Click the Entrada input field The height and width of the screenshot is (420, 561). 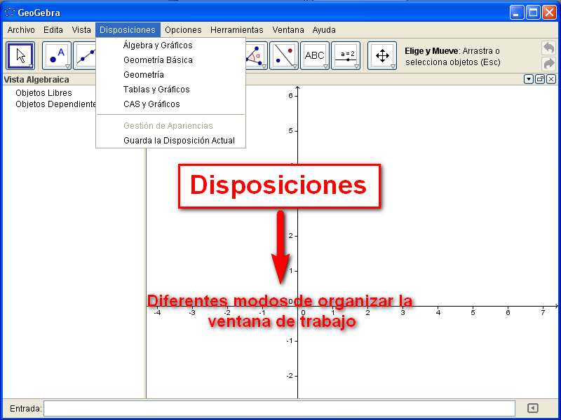pyautogui.click(x=279, y=408)
